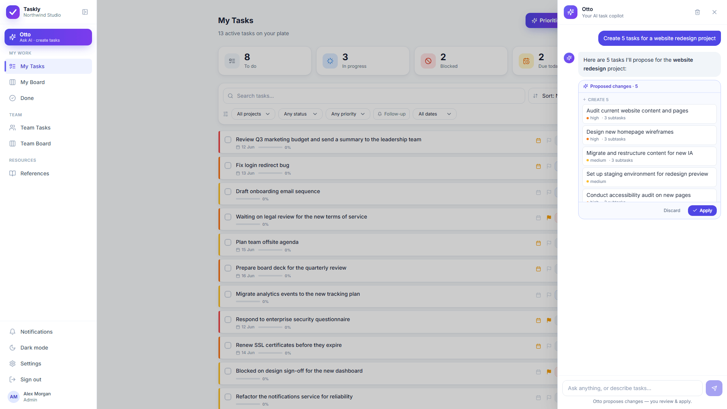Click the Otto Ask AI button

[x=48, y=37]
